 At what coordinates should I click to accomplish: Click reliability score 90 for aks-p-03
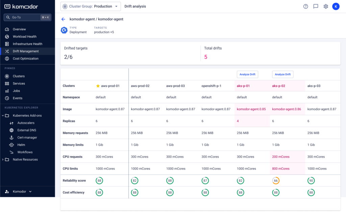(311, 181)
